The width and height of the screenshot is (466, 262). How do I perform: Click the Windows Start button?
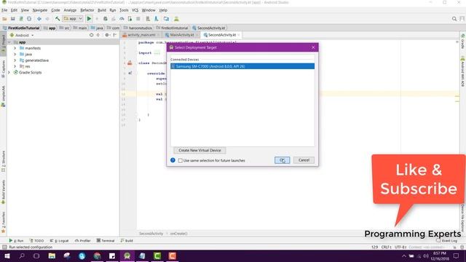7,255
